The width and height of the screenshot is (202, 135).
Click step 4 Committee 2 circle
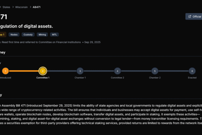[x=117, y=71]
